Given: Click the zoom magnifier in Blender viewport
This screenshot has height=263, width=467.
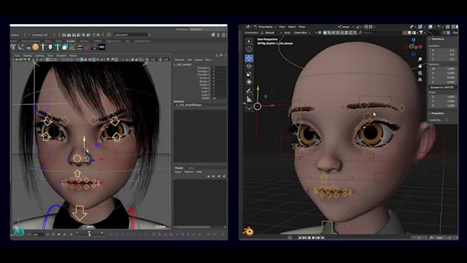Looking at the screenshot, I should click(x=420, y=60).
